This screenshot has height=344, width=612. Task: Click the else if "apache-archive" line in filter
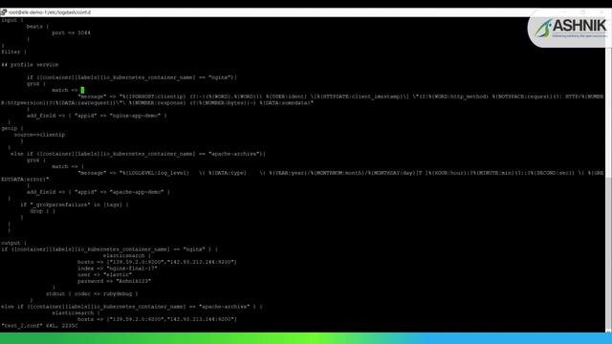click(x=138, y=154)
